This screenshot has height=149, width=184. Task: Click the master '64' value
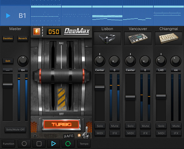click(23, 70)
